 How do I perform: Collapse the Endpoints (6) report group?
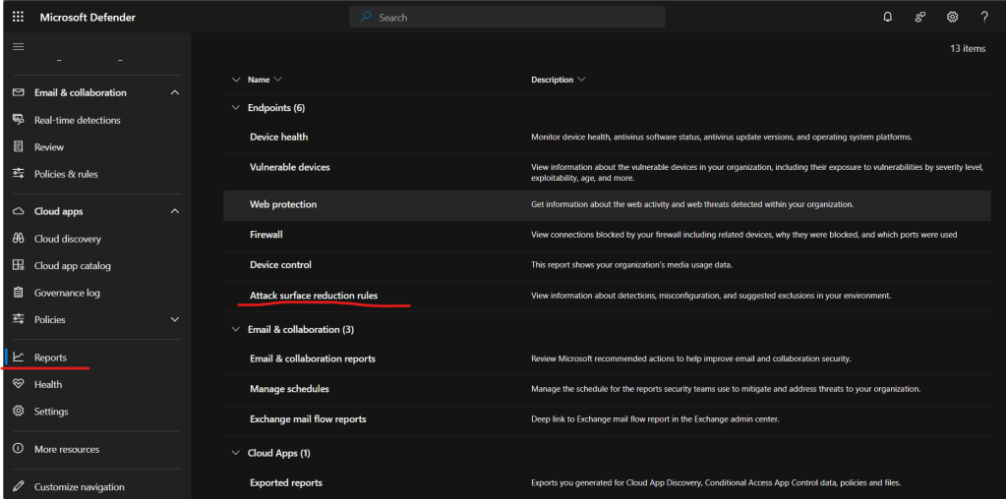tap(235, 108)
